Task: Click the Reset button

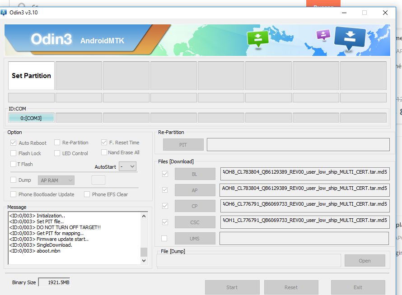Action: coord(291,287)
